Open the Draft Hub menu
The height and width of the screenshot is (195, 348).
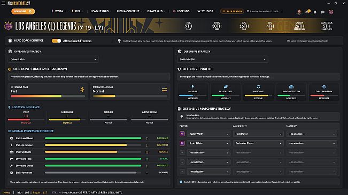click(156, 11)
